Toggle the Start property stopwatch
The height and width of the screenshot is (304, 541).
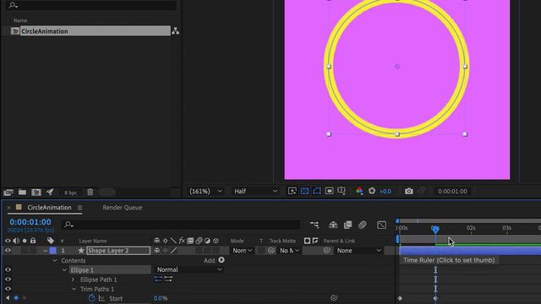tap(91, 298)
